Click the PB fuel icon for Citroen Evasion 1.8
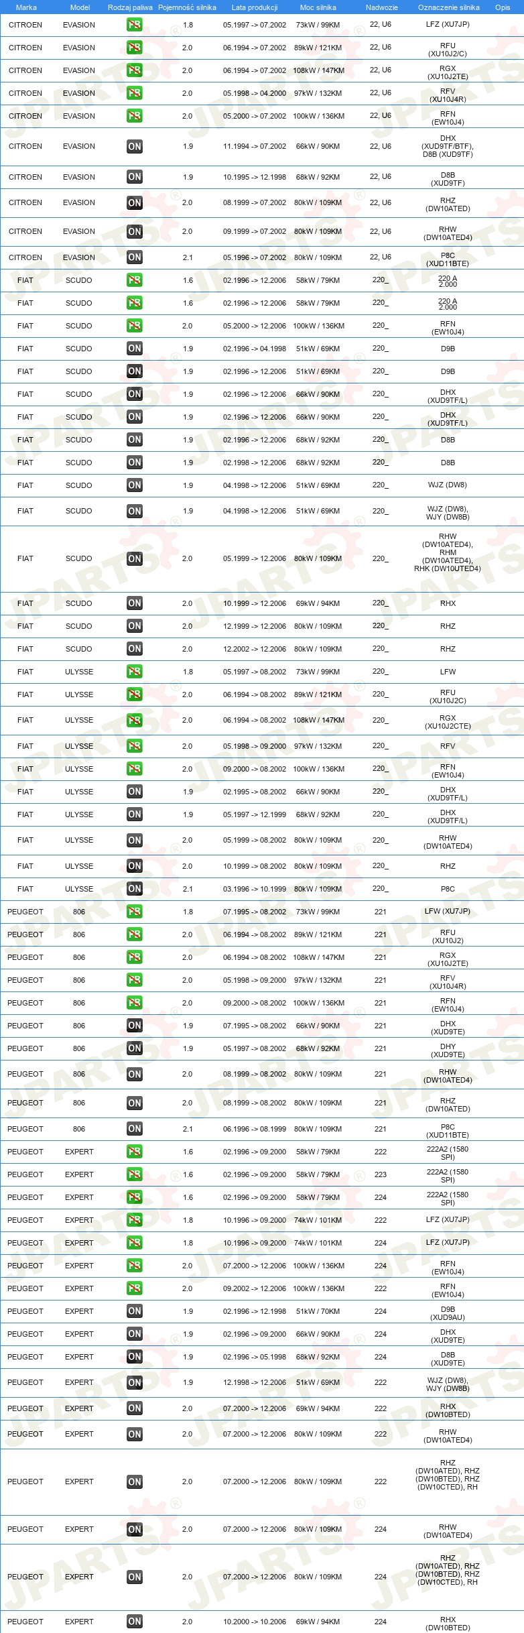524x1633 pixels. click(x=135, y=25)
